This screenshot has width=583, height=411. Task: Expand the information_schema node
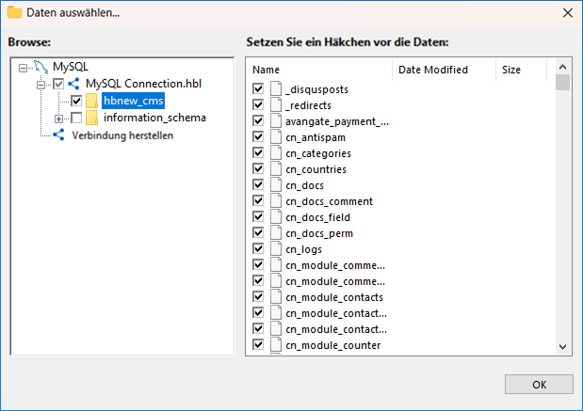[58, 119]
